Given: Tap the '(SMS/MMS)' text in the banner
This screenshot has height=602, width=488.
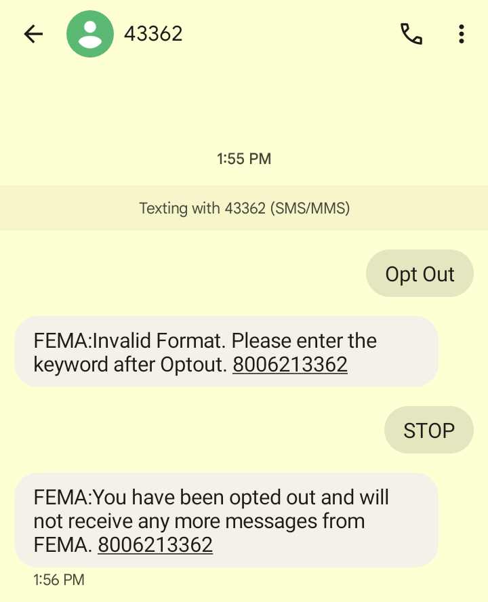Looking at the screenshot, I should (x=310, y=208).
